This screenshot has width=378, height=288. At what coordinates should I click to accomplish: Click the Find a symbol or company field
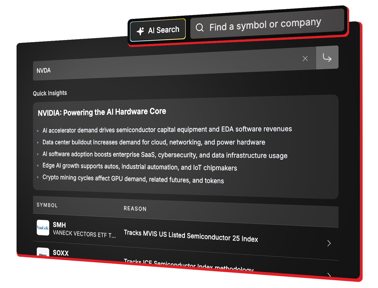(267, 24)
